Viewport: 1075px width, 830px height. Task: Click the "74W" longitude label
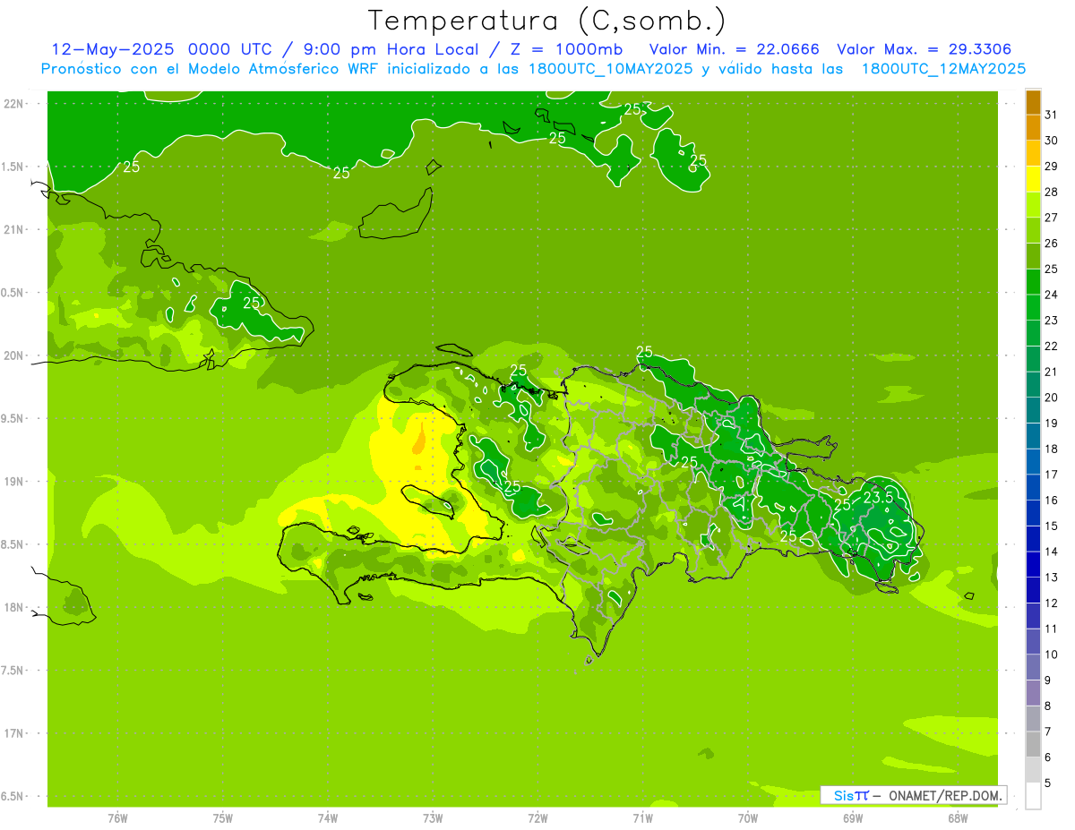(327, 818)
